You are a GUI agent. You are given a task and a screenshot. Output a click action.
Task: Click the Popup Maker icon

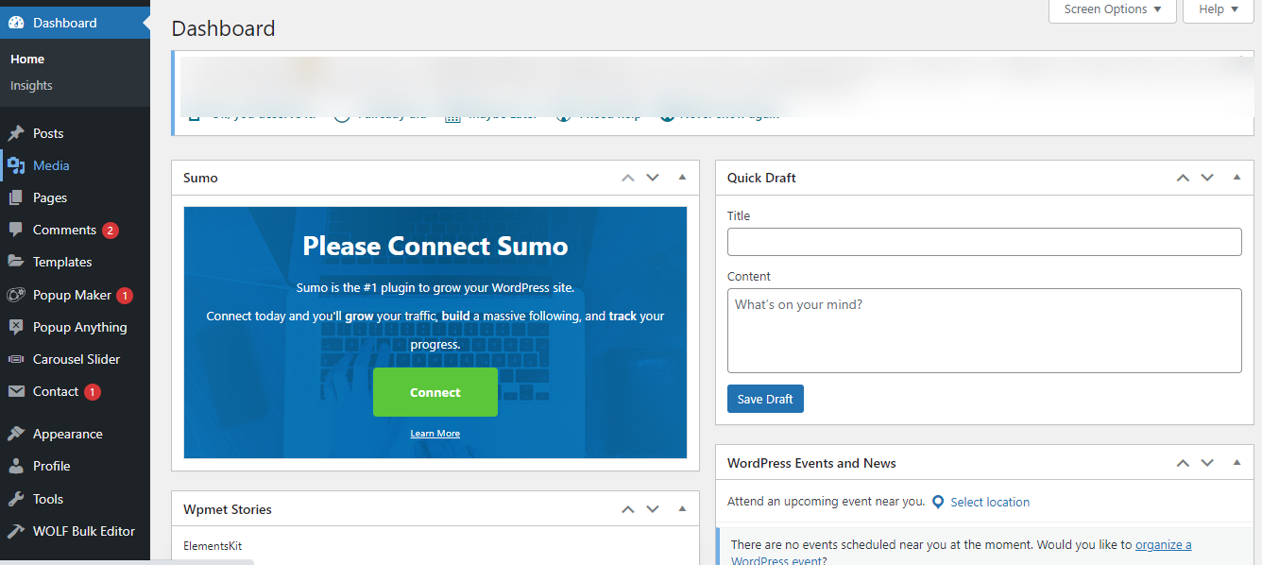point(16,295)
